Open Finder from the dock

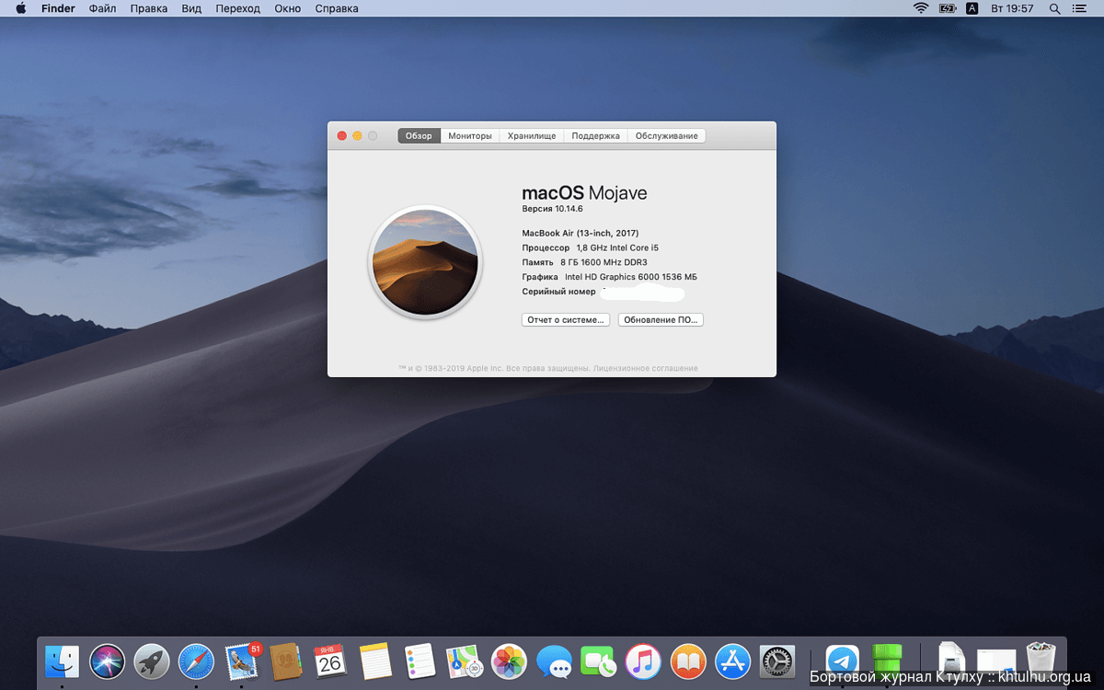pos(63,661)
